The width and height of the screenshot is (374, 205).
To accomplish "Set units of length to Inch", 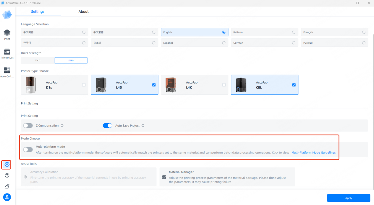I will [x=38, y=60].
